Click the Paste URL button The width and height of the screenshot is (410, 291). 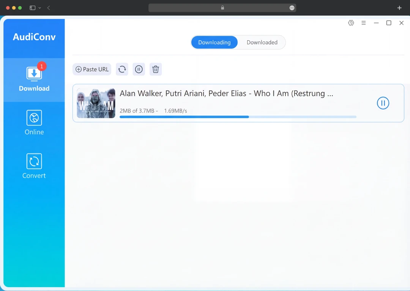(91, 69)
